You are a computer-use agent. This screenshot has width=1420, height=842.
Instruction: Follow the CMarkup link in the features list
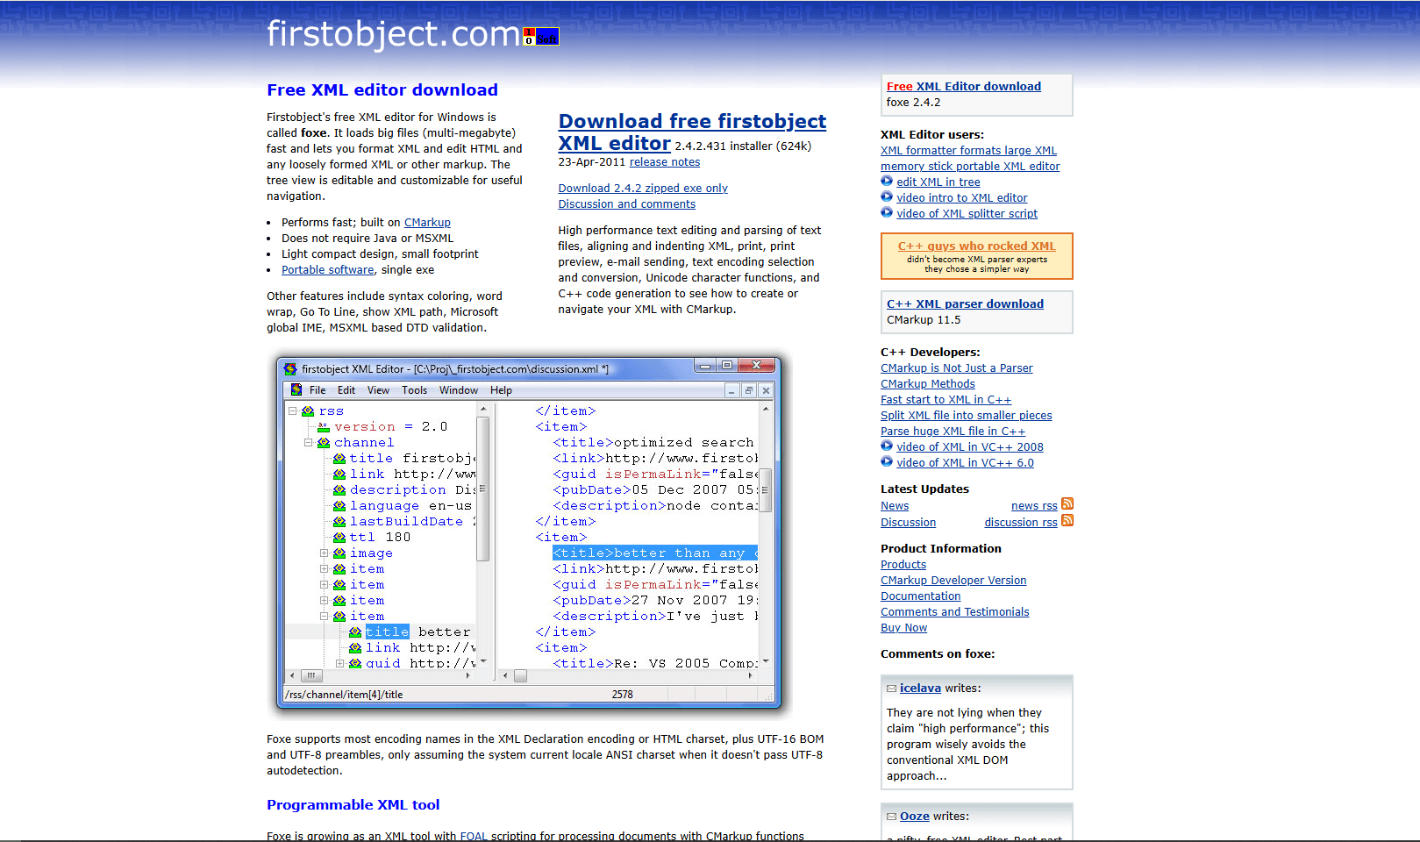point(427,222)
